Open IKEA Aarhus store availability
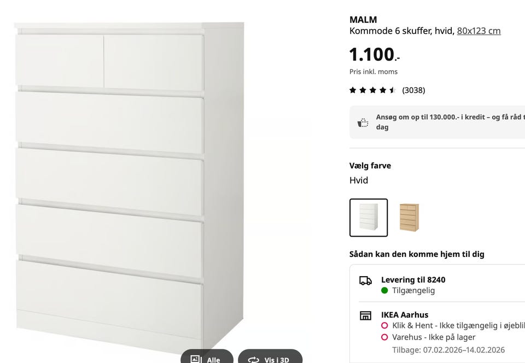Screen dimensions: 525x363 pos(405,315)
